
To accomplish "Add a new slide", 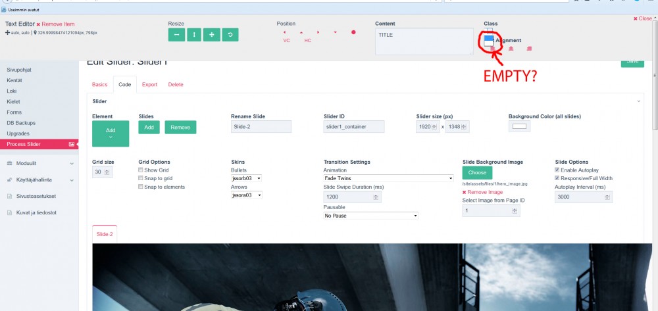I will [x=149, y=128].
